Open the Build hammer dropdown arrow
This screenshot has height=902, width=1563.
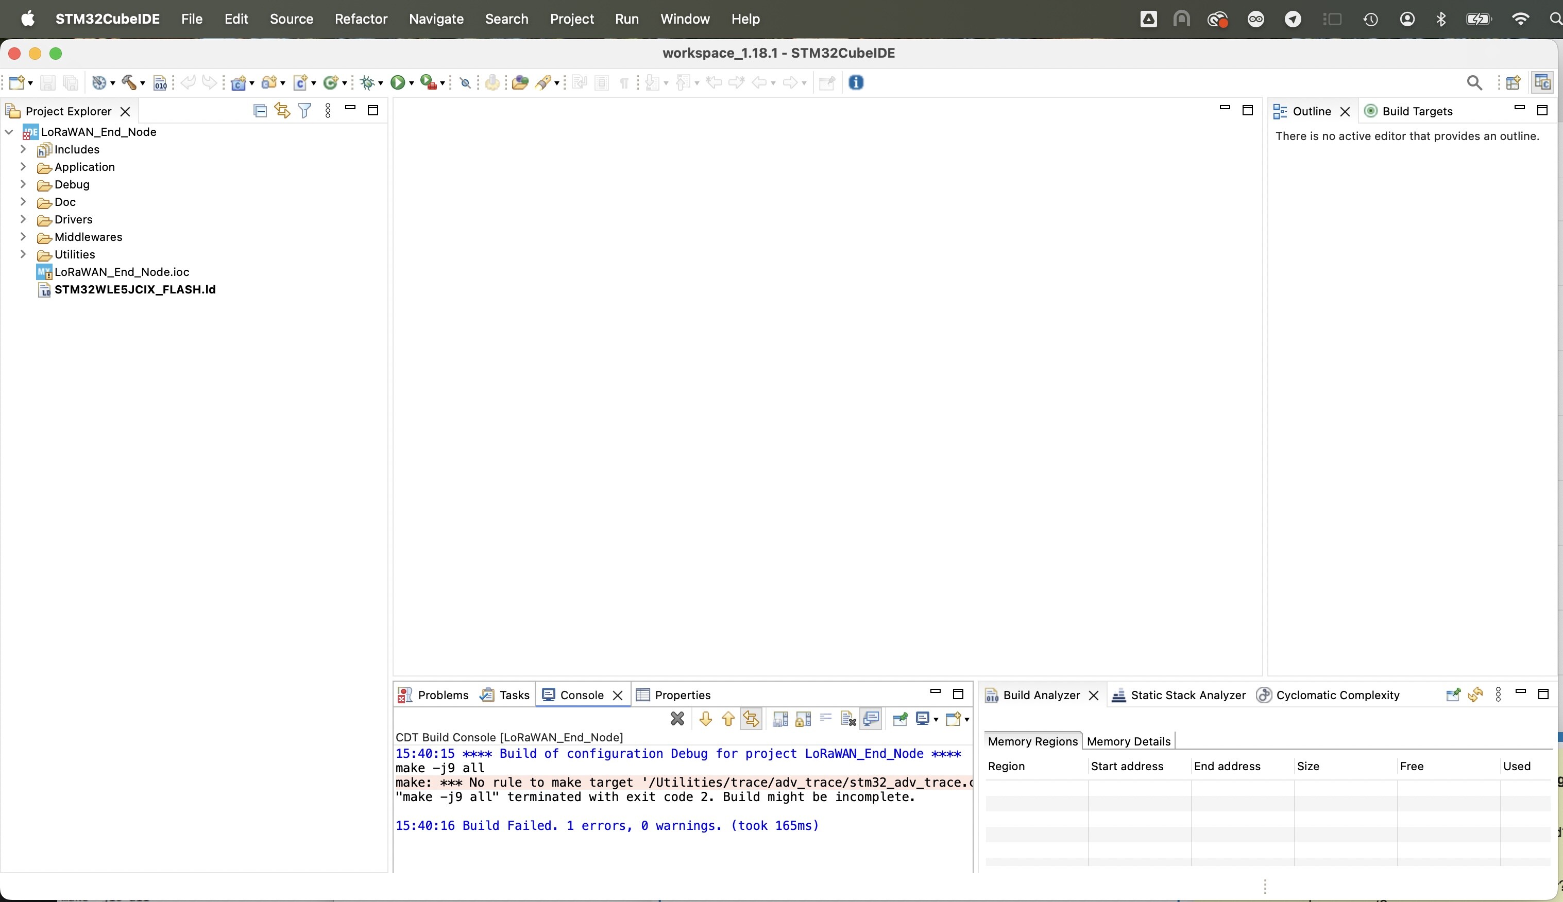click(x=143, y=83)
